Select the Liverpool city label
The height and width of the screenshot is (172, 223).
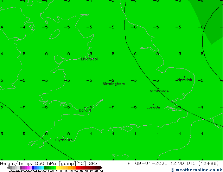[x=89, y=59]
